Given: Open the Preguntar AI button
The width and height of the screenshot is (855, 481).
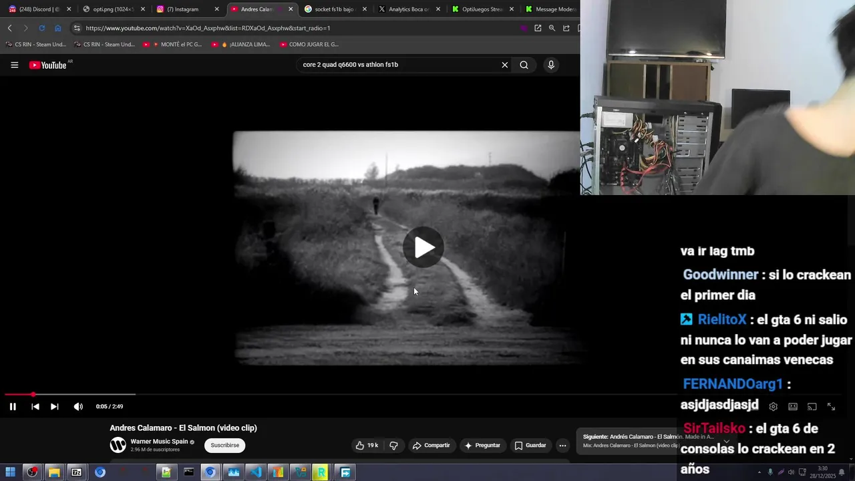Looking at the screenshot, I should [x=482, y=445].
